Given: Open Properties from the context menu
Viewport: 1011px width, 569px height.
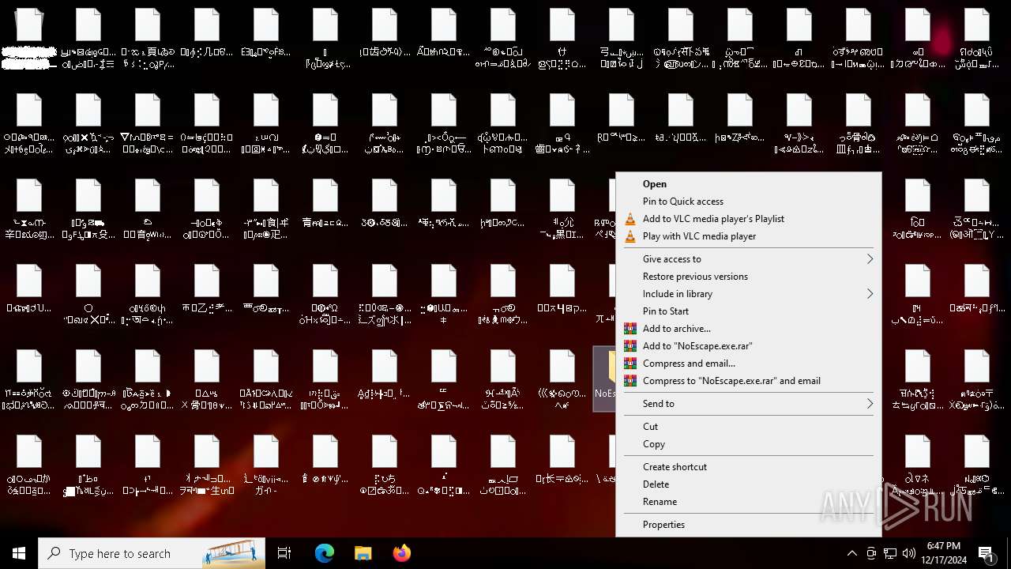Looking at the screenshot, I should 749,525.
